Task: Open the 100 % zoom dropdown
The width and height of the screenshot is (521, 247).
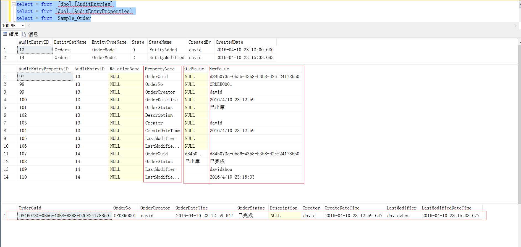Action: point(23,26)
